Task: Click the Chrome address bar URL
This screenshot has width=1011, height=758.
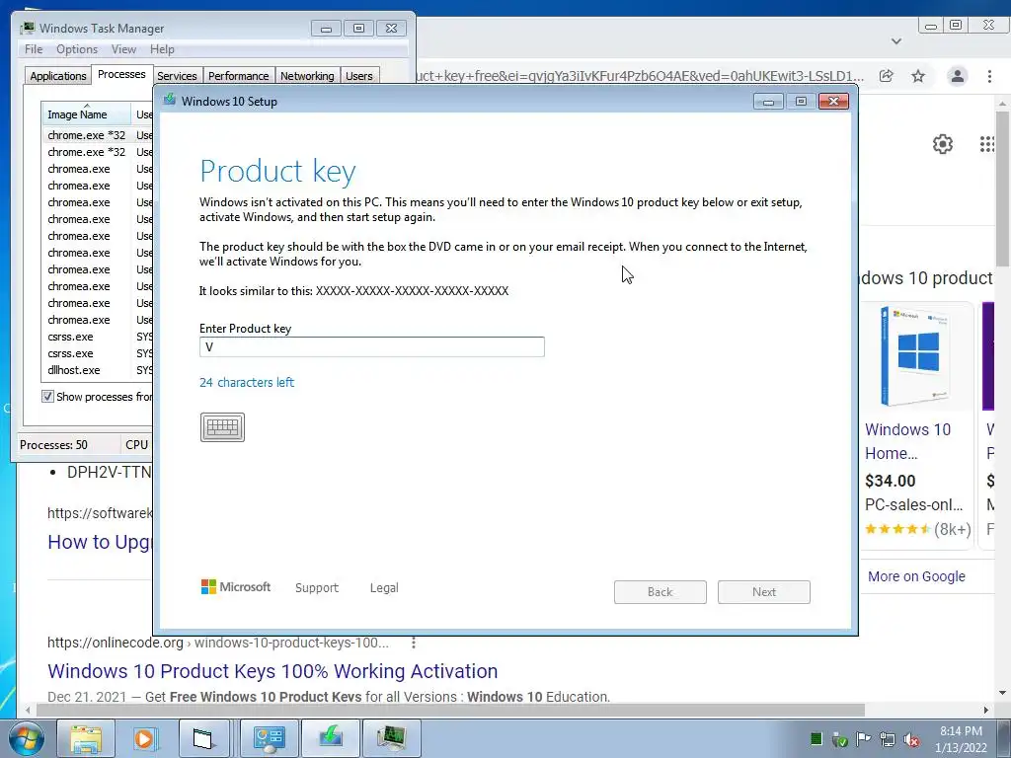Action: [640, 76]
